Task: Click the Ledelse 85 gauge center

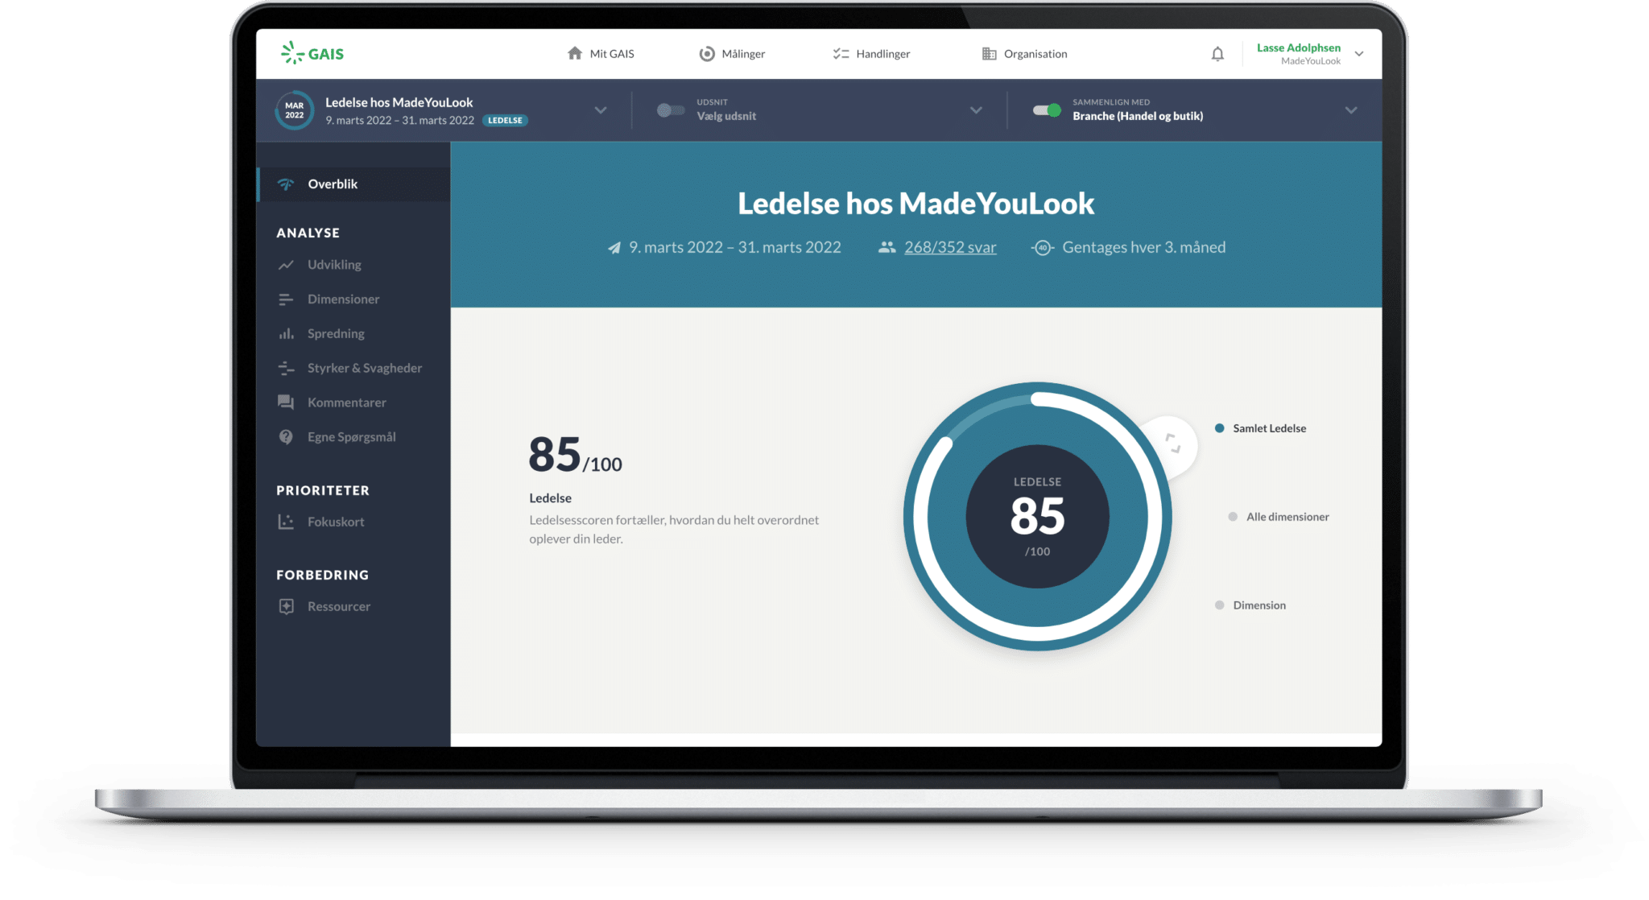Action: [x=1037, y=516]
